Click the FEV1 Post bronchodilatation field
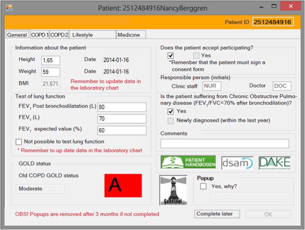 point(122,107)
